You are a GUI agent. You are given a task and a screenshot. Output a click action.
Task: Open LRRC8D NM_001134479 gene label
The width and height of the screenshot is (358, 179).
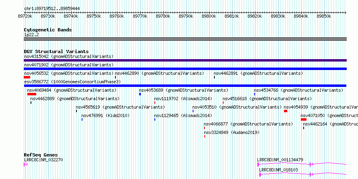point(280,160)
